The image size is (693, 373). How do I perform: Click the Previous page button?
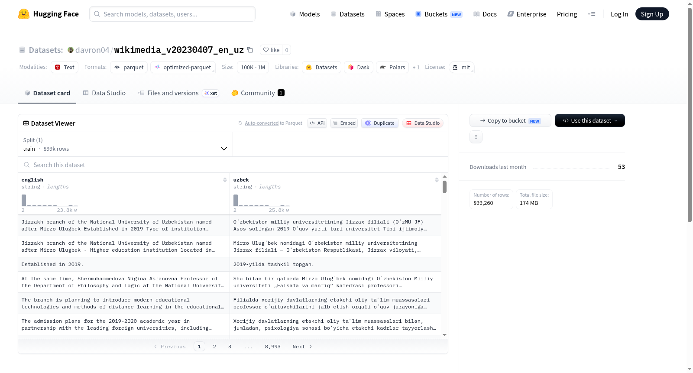[x=170, y=347]
